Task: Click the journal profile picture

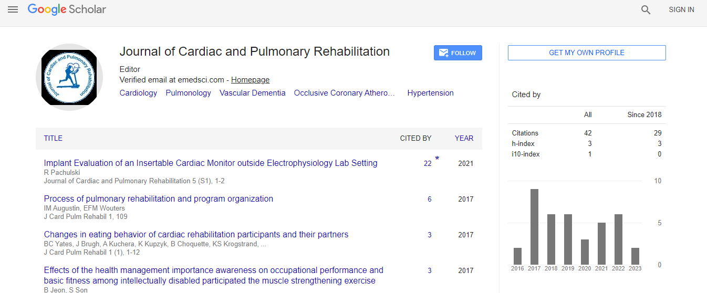Action: click(x=69, y=77)
